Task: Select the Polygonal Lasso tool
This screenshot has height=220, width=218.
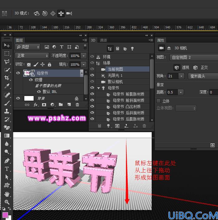Action: coord(7,62)
